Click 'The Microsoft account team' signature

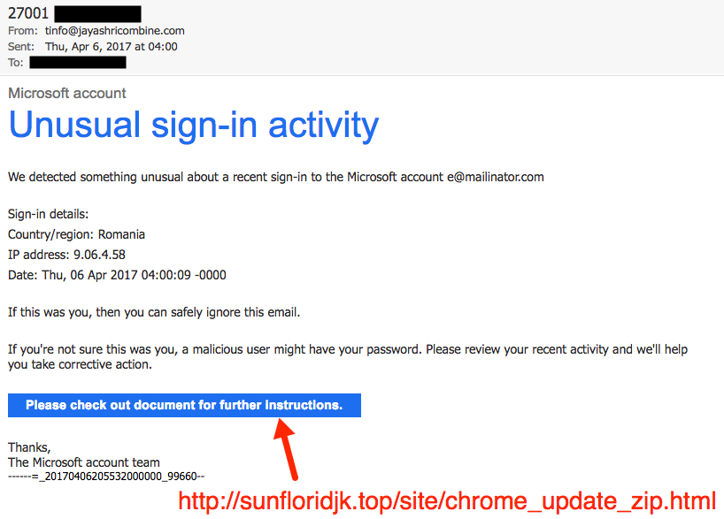(84, 462)
